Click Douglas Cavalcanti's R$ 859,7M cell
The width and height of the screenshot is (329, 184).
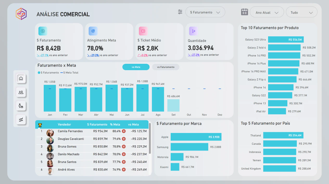point(100,139)
